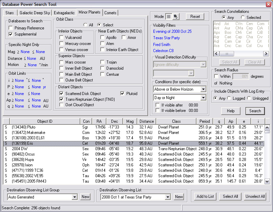This screenshot has height=212, width=273.
Task: Click the Reset button
Action: [x=195, y=17]
